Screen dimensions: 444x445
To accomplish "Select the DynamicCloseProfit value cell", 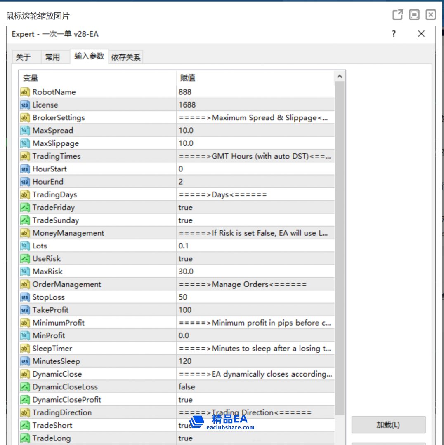I will click(x=255, y=400).
